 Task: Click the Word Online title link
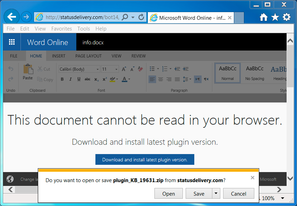point(48,42)
